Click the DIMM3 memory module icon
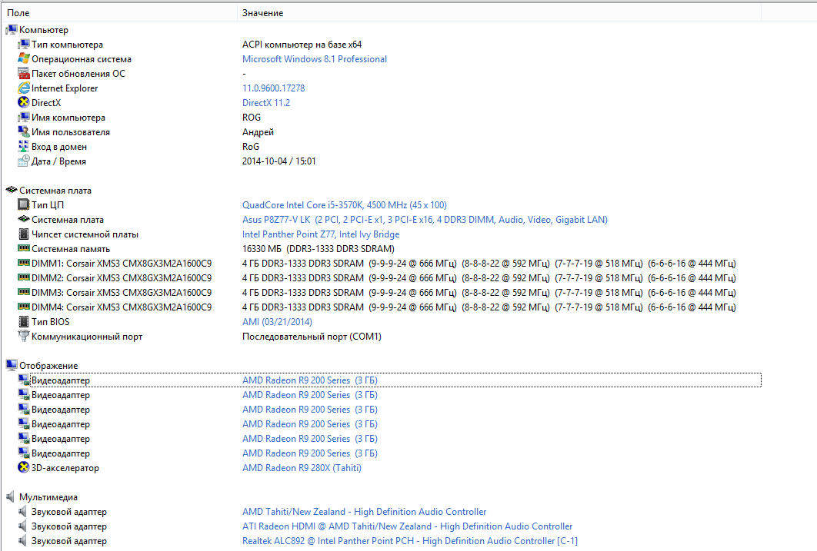 [x=23, y=293]
